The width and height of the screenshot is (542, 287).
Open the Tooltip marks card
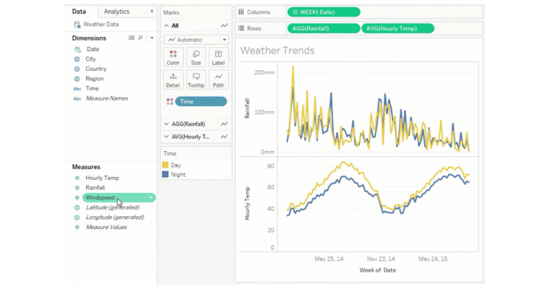pos(196,80)
